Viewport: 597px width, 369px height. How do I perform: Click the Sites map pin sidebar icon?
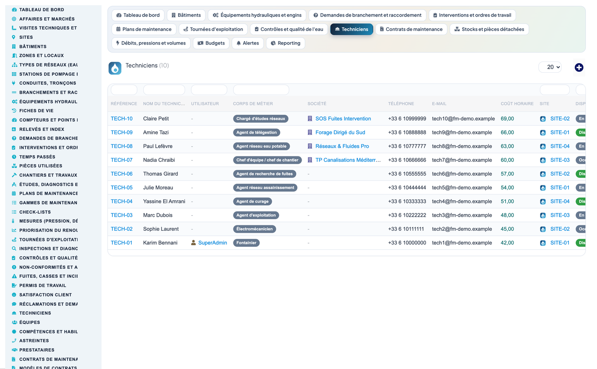[x=14, y=37]
